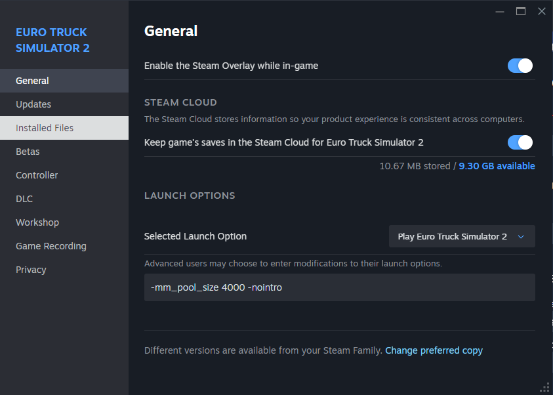The image size is (553, 395).
Task: Click into the launch options text field
Action: pyautogui.click(x=339, y=287)
